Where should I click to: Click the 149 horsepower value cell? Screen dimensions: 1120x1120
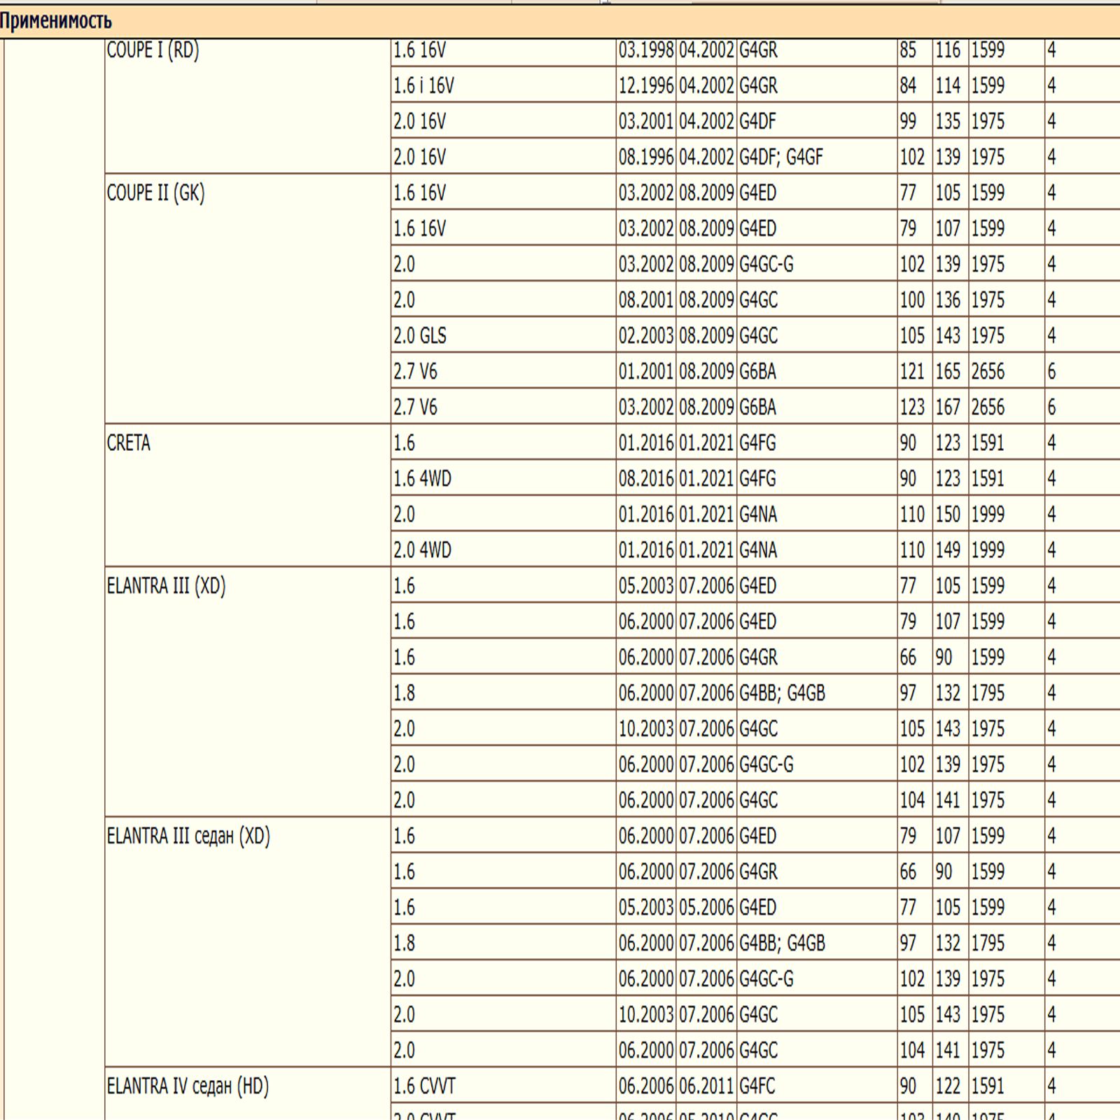pyautogui.click(x=948, y=550)
